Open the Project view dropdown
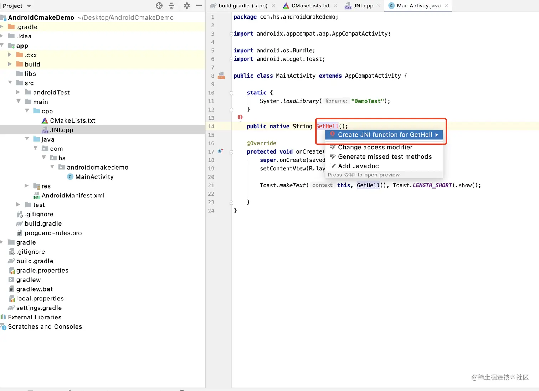The height and width of the screenshot is (391, 539). (17, 6)
